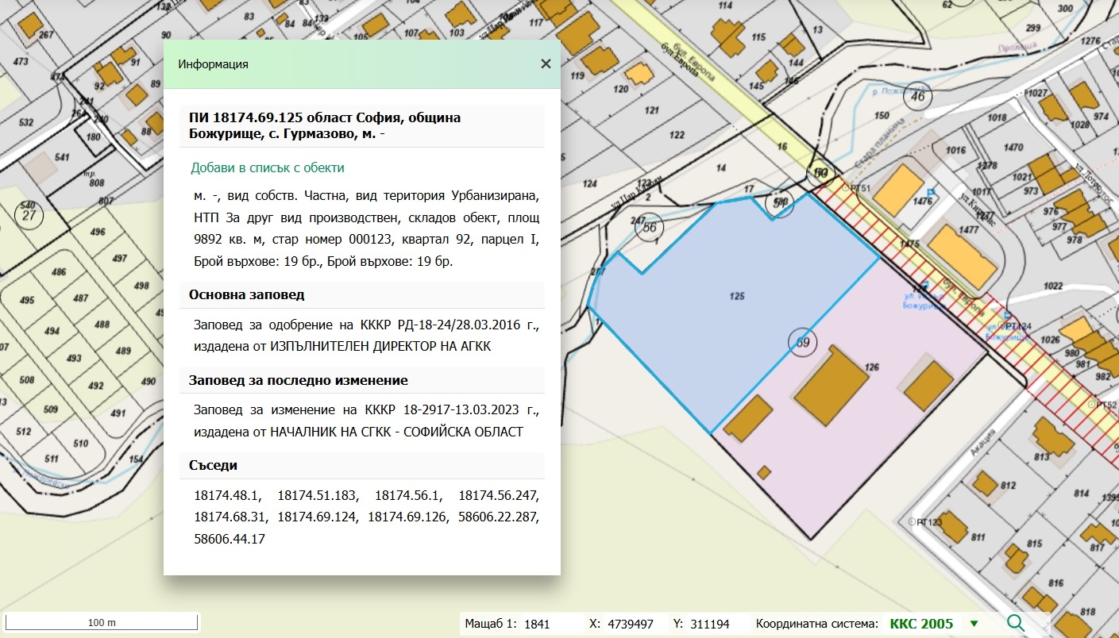Click the magnifier search icon in bottom bar
The width and height of the screenshot is (1119, 638).
(x=1017, y=624)
